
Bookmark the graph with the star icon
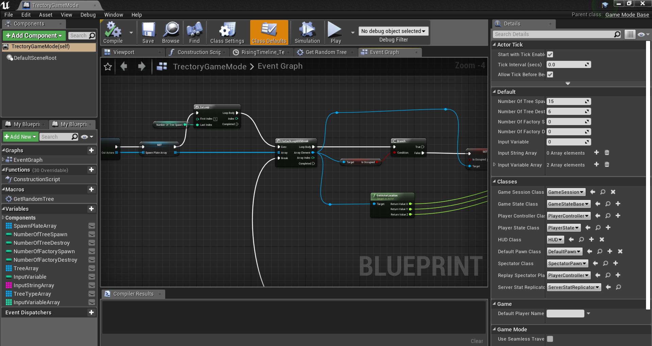tap(108, 66)
